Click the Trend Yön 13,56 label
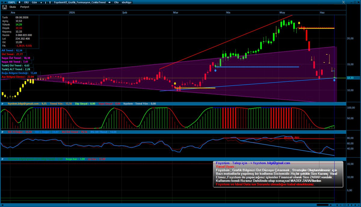361x207 pixels. [61, 104]
